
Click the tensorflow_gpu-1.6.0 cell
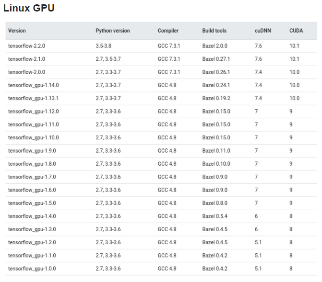pos(32,190)
